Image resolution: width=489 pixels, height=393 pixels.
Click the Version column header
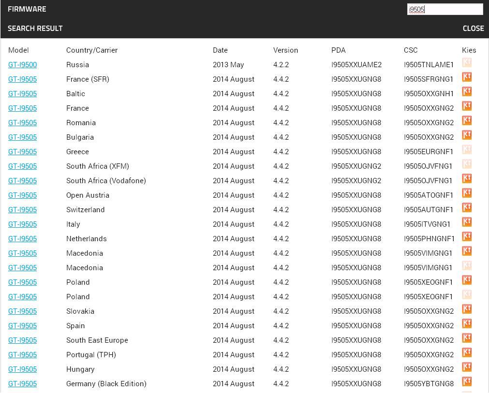(x=285, y=50)
